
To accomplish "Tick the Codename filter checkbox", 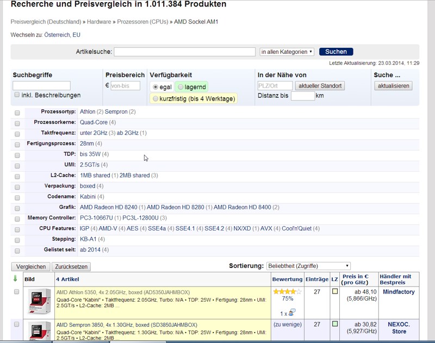I will pos(17,198).
